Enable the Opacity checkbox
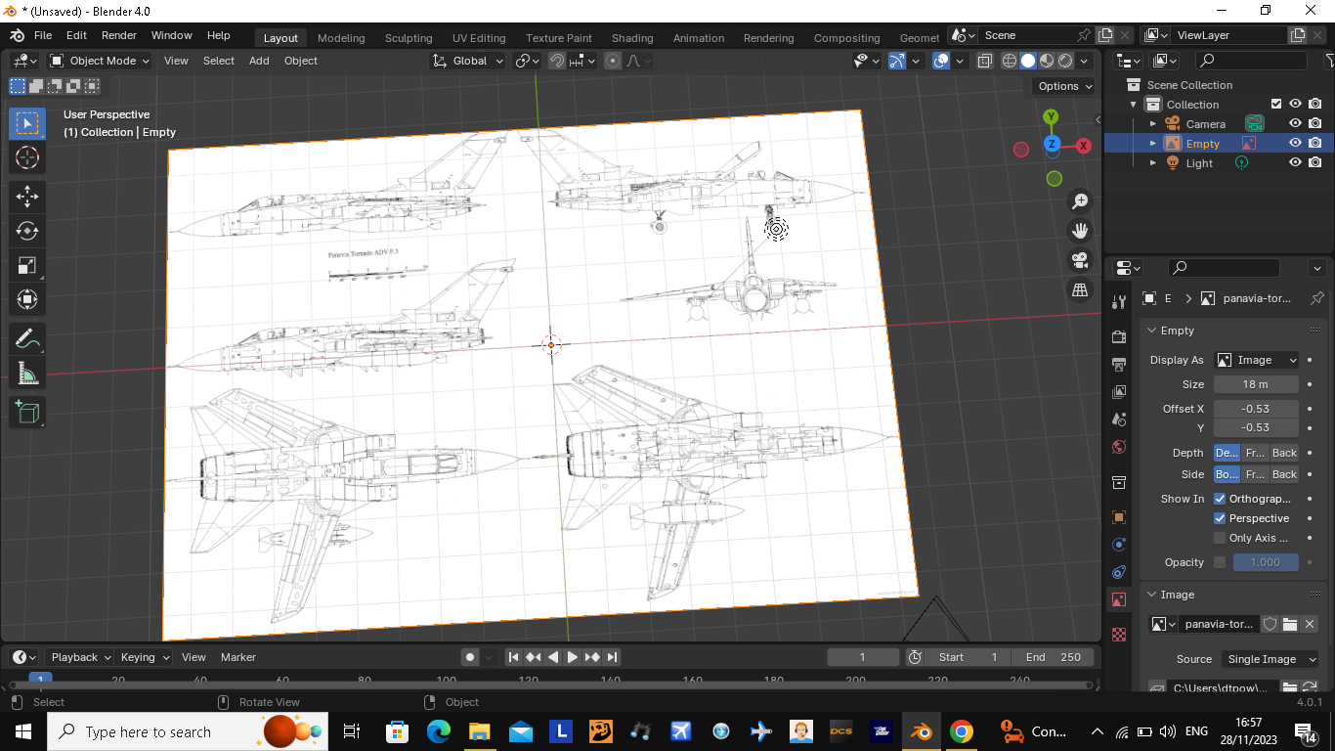 1220,562
